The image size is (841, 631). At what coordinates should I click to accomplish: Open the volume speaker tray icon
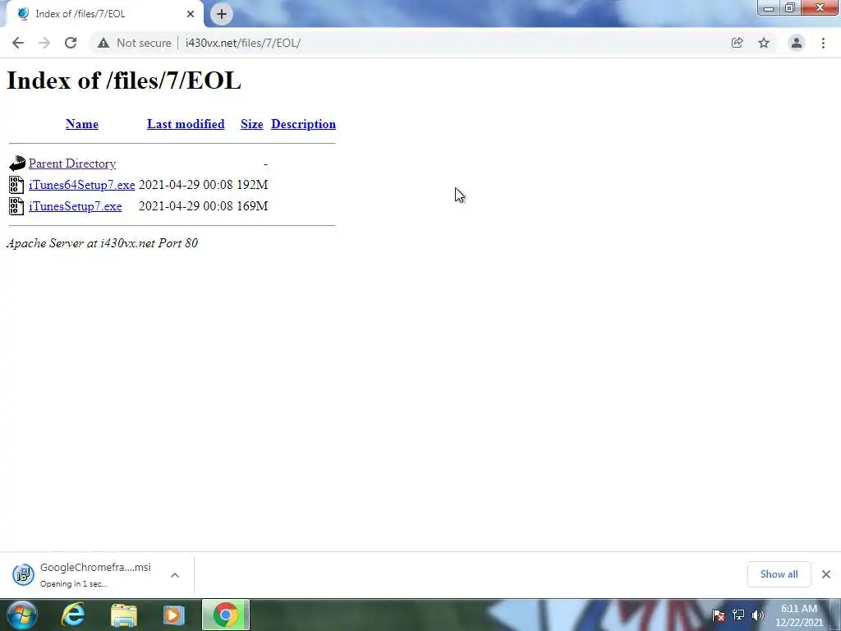[758, 615]
